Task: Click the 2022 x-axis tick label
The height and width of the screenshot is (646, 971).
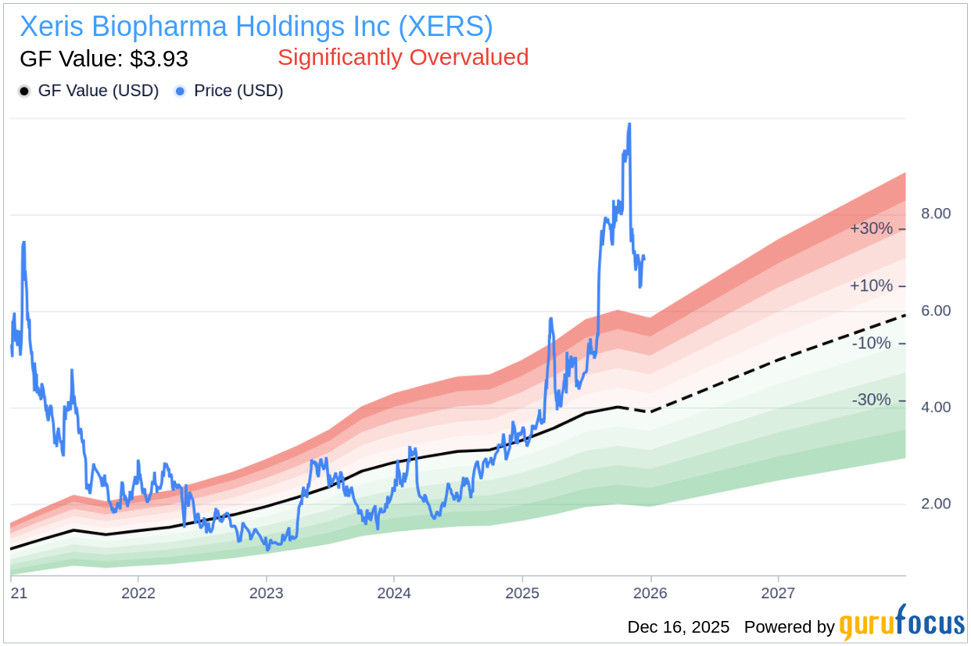Action: click(138, 594)
